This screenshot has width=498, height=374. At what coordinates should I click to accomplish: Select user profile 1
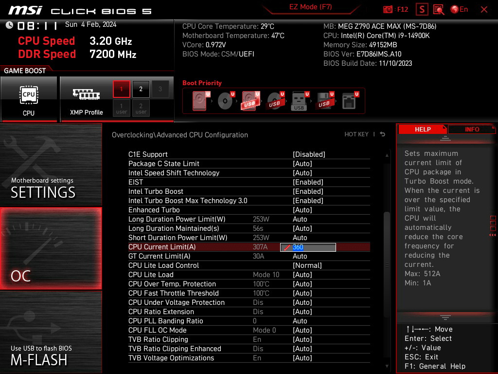pyautogui.click(x=121, y=108)
